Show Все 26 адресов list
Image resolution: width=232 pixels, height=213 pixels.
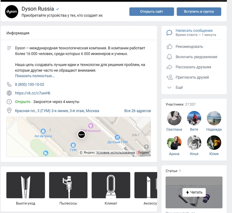[x=138, y=111]
